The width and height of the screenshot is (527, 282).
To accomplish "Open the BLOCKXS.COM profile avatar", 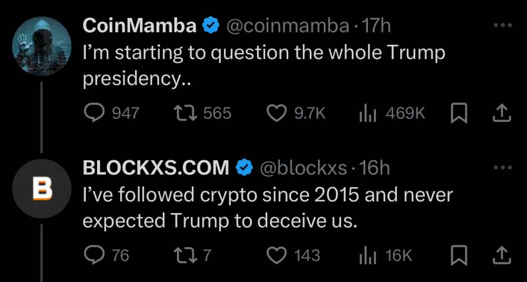I will (x=41, y=188).
